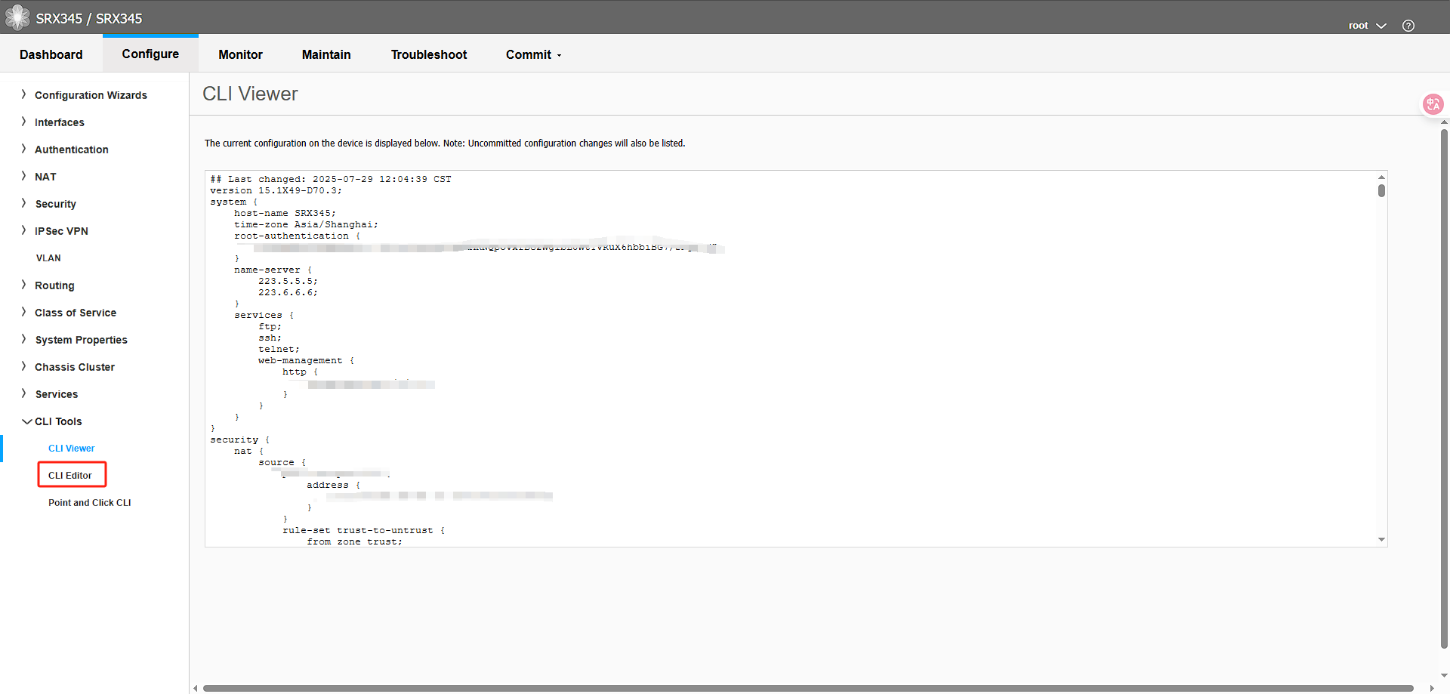Screen dimensions: 1450x694
Task: Collapse the CLI Tools section
Action: 59,421
